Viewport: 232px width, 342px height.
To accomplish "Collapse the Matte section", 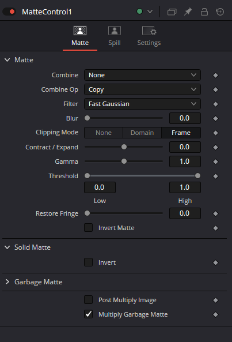I will [x=7, y=60].
